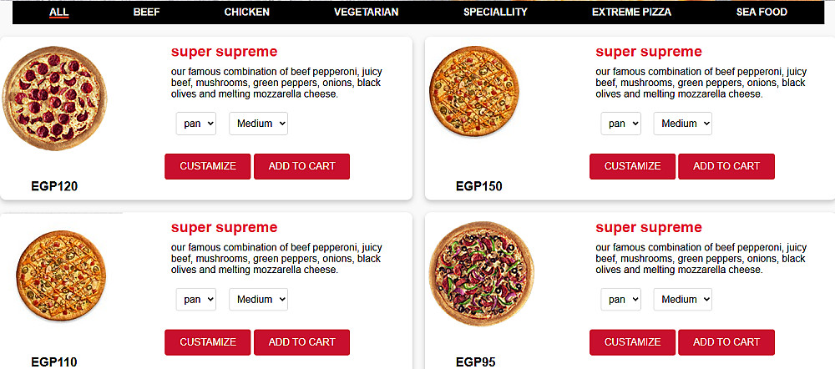Open the CHICKEN category tab
The image size is (835, 369).
(246, 13)
